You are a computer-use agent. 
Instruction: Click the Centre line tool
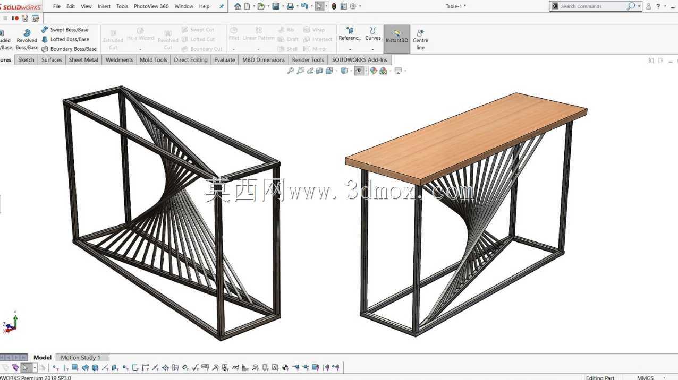click(x=420, y=39)
